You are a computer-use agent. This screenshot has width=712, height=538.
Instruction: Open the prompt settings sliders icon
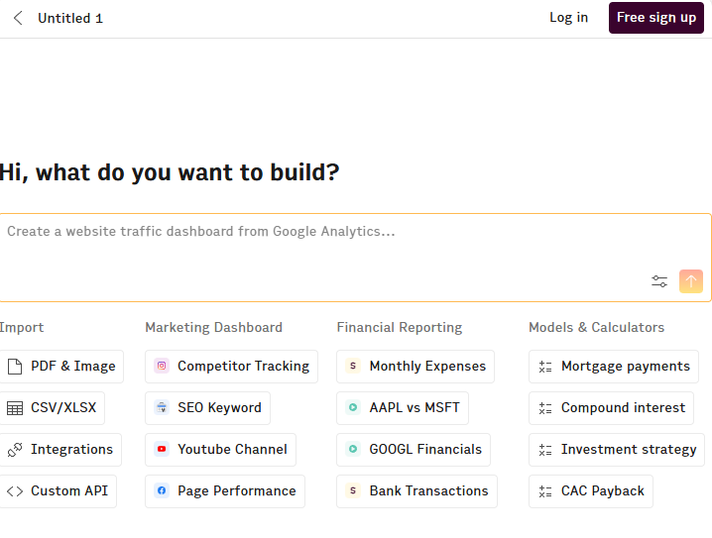(x=659, y=281)
